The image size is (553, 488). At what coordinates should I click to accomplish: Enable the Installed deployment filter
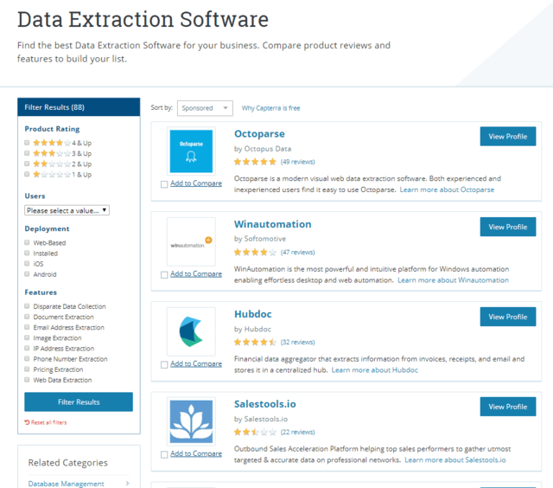pos(27,253)
